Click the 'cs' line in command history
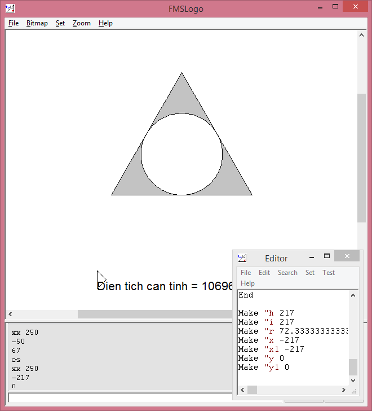 click(x=16, y=360)
